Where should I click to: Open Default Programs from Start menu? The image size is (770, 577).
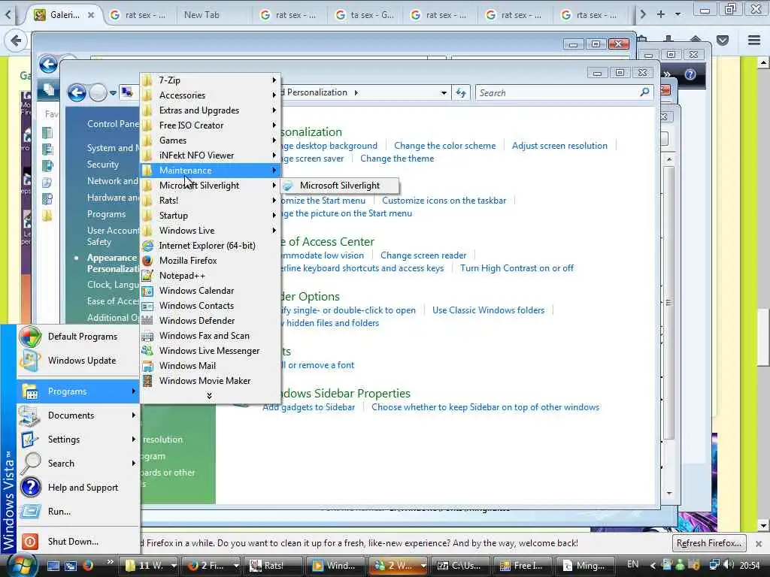(78, 337)
